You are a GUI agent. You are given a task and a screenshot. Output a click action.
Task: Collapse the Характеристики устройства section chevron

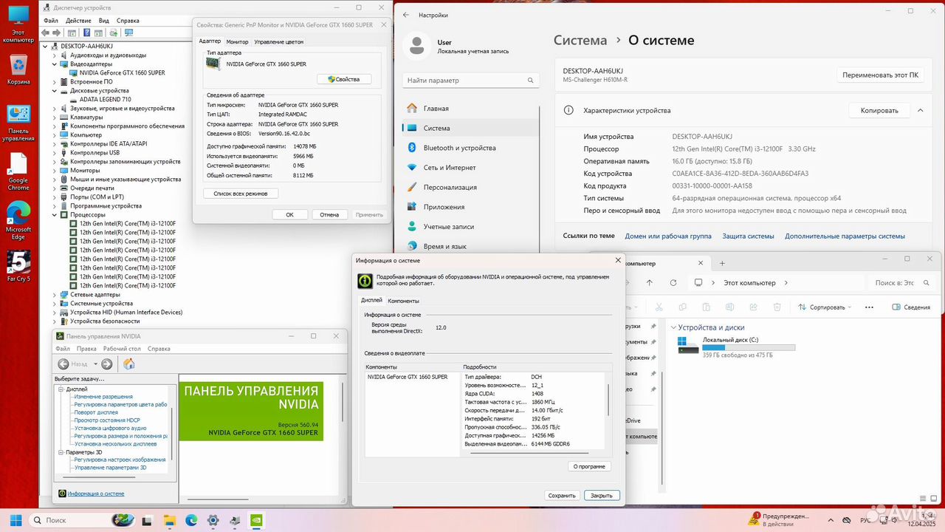point(920,110)
